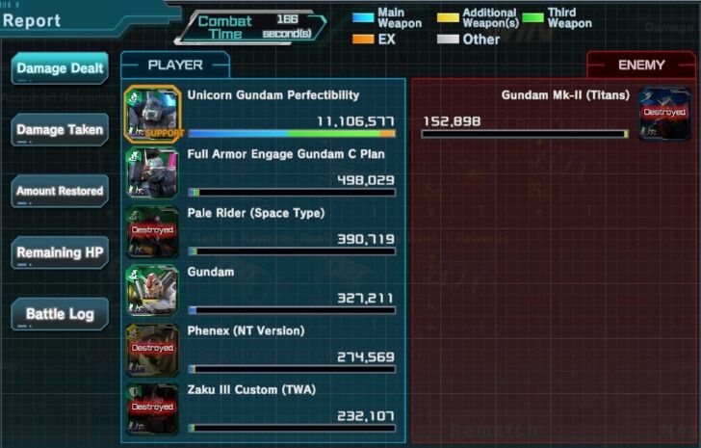This screenshot has height=448, width=701.
Task: Select the PLAYER tab
Action: tap(175, 66)
